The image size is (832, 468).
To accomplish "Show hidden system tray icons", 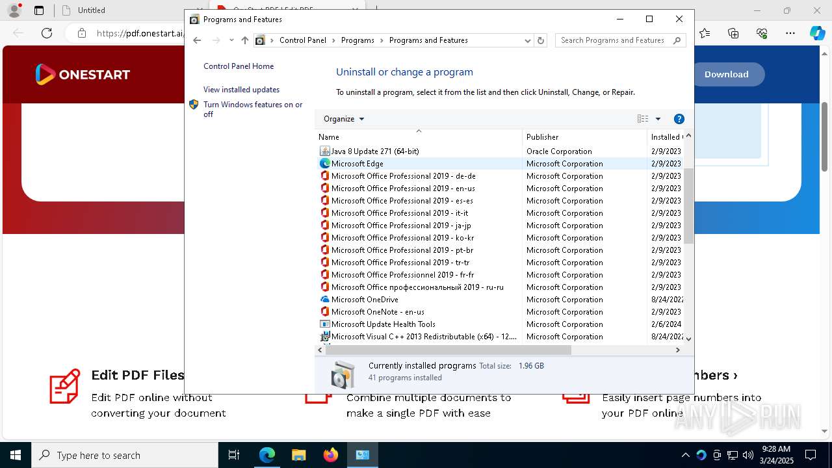I will (685, 455).
